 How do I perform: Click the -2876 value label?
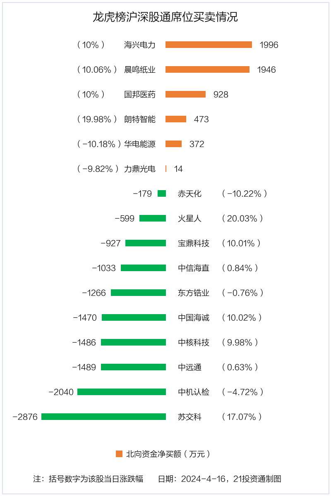(x=25, y=417)
